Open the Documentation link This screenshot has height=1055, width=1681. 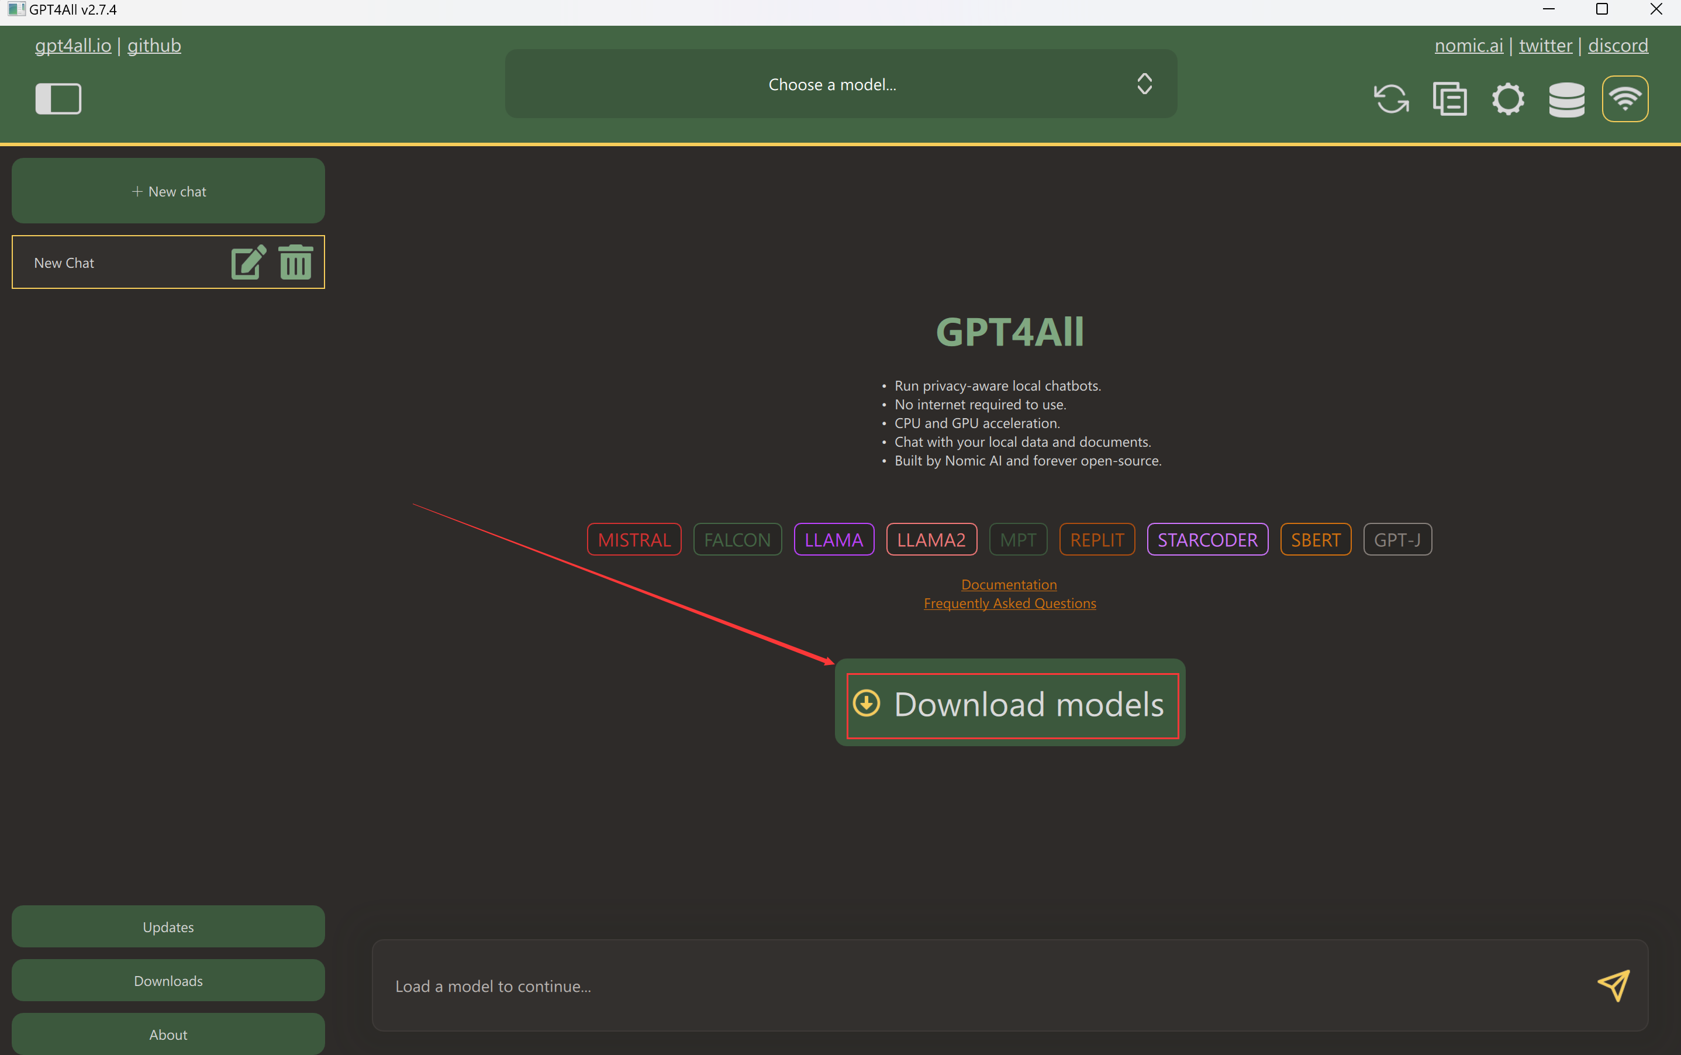[x=1009, y=585]
